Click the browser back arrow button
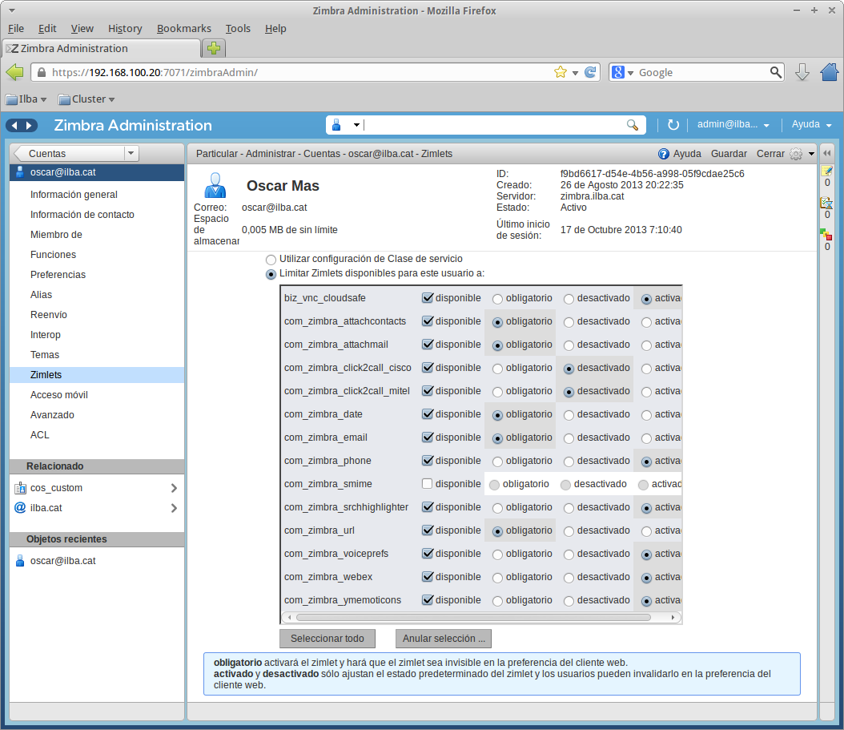Image resolution: width=844 pixels, height=730 pixels. click(14, 71)
